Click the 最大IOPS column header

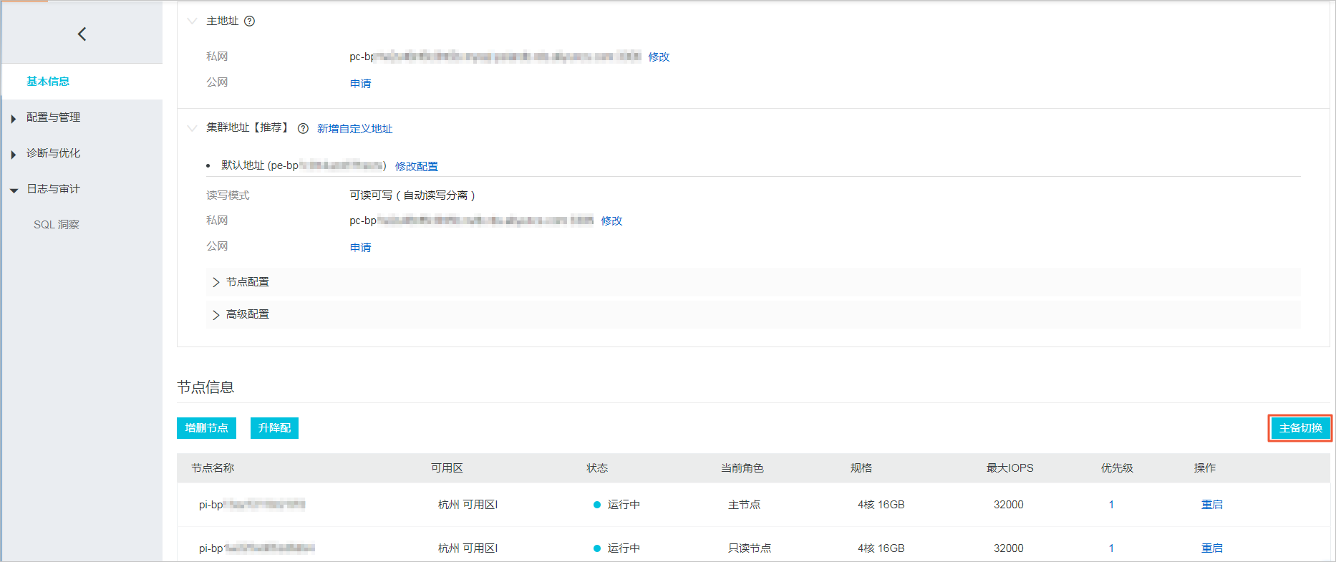[1010, 468]
